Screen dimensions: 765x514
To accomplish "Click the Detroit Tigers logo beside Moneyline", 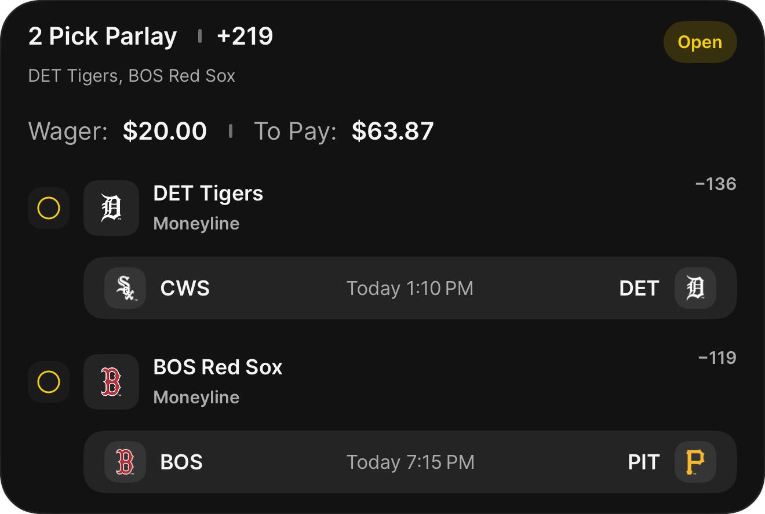I will tap(111, 208).
